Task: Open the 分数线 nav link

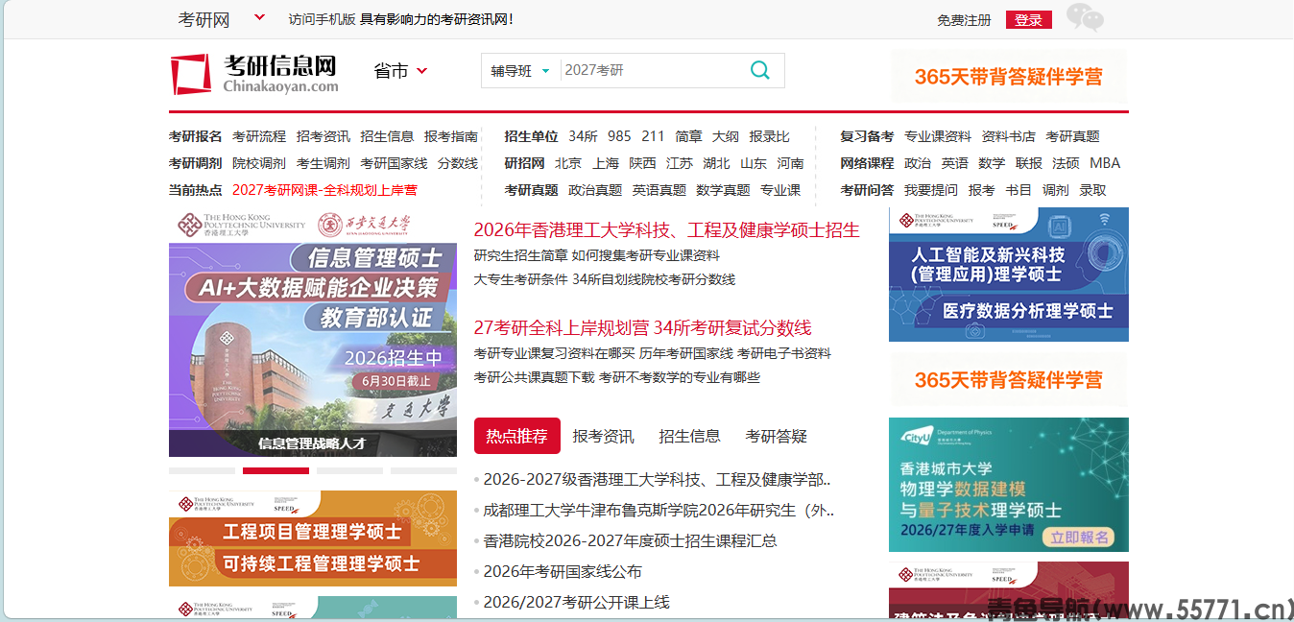Action: pyautogui.click(x=458, y=163)
